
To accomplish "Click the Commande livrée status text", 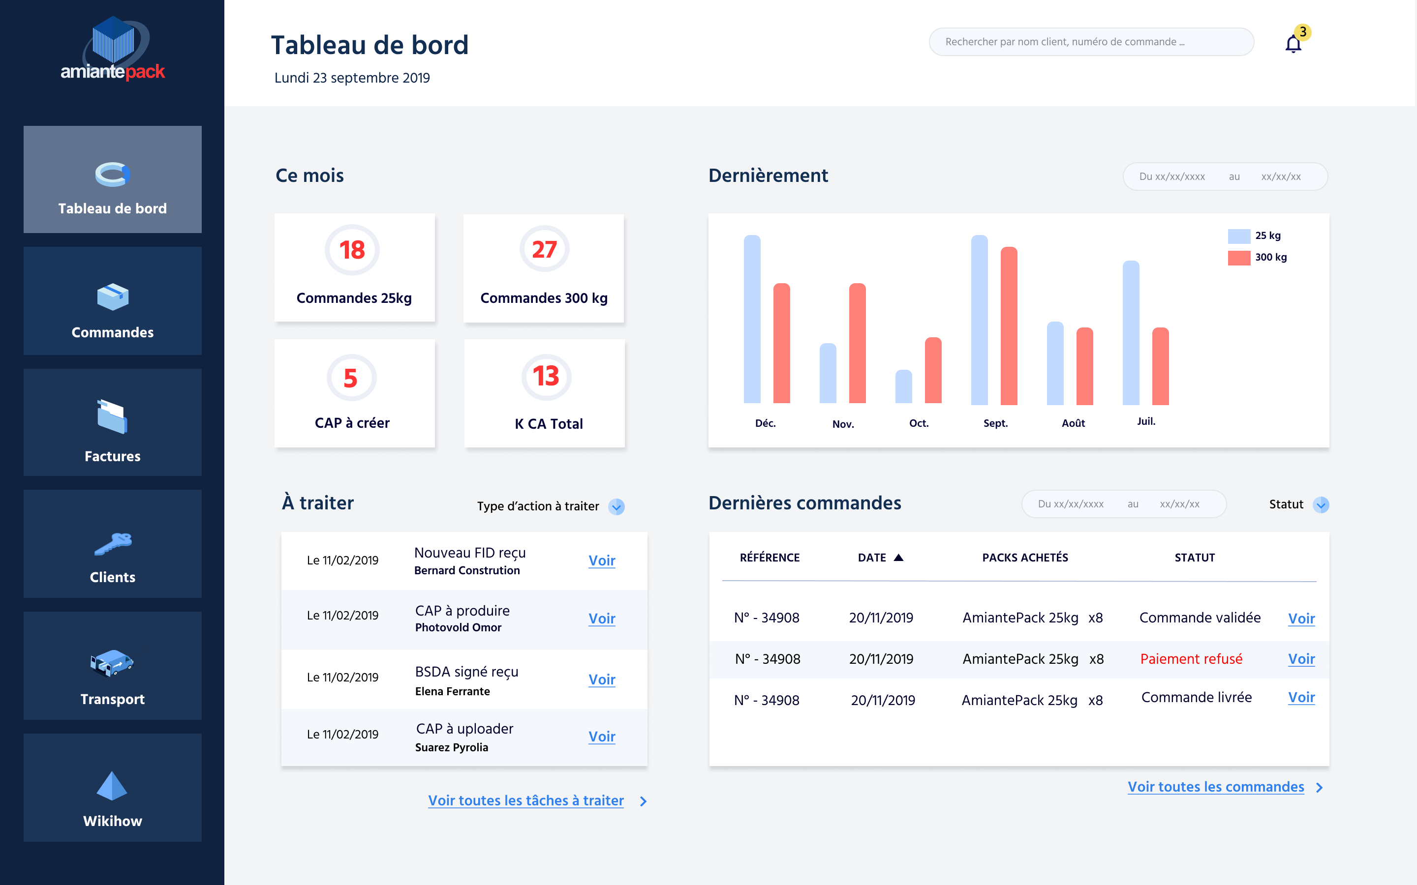I will [x=1196, y=698].
